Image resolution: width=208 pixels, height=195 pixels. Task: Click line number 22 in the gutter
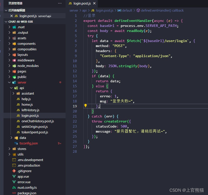(x=75, y=121)
